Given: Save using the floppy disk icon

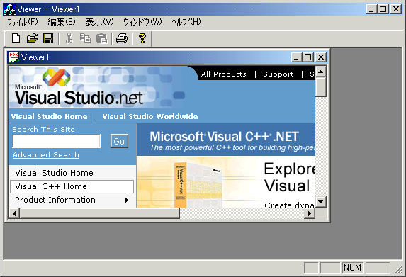Looking at the screenshot, I should click(x=48, y=38).
